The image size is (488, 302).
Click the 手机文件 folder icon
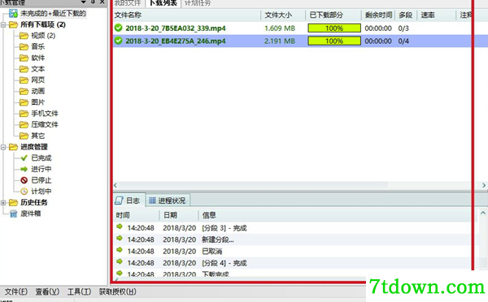point(24,114)
